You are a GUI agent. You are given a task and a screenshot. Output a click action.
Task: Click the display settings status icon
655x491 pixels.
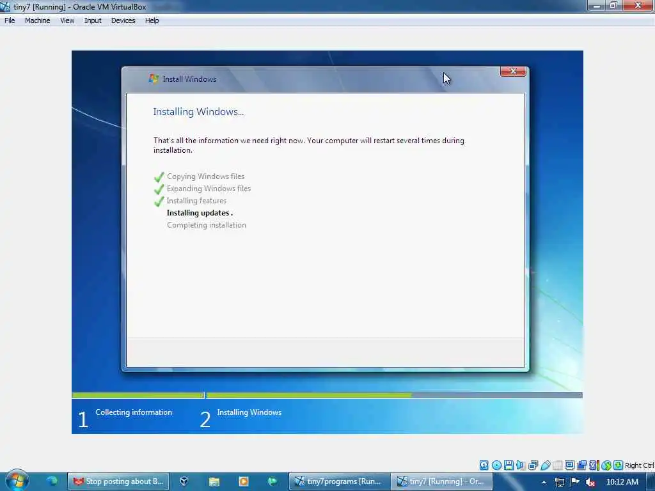[569, 465]
